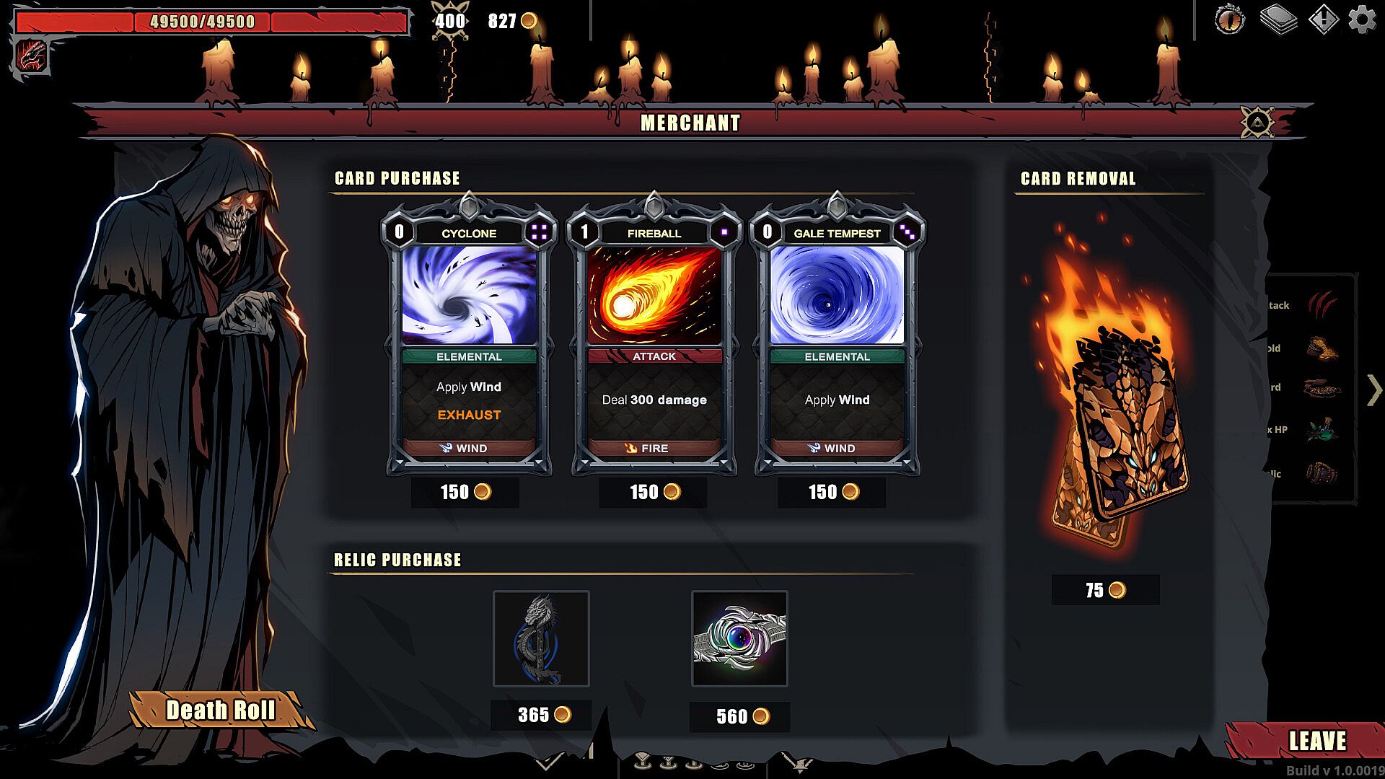
Task: Expand the side panel with right chevron
Action: (x=1374, y=390)
